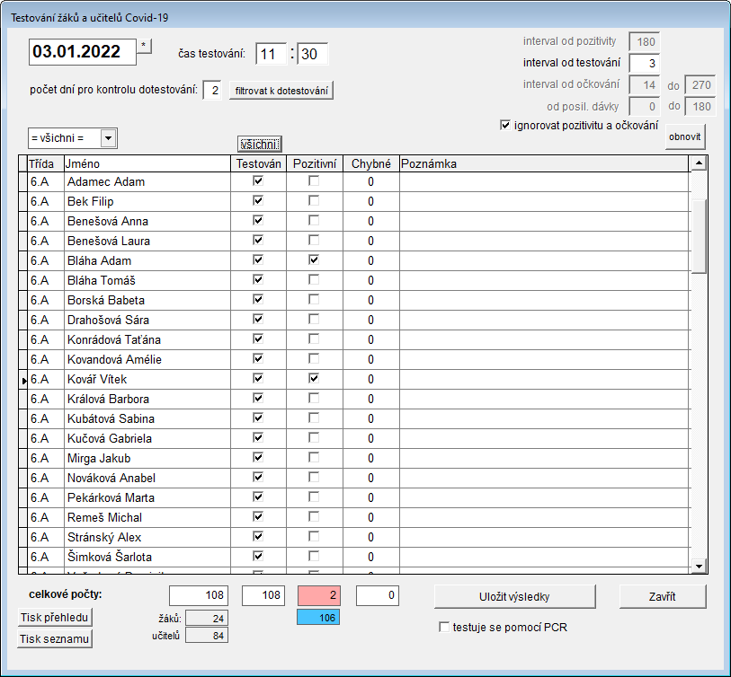Click the asterisk button beside the date

click(144, 46)
